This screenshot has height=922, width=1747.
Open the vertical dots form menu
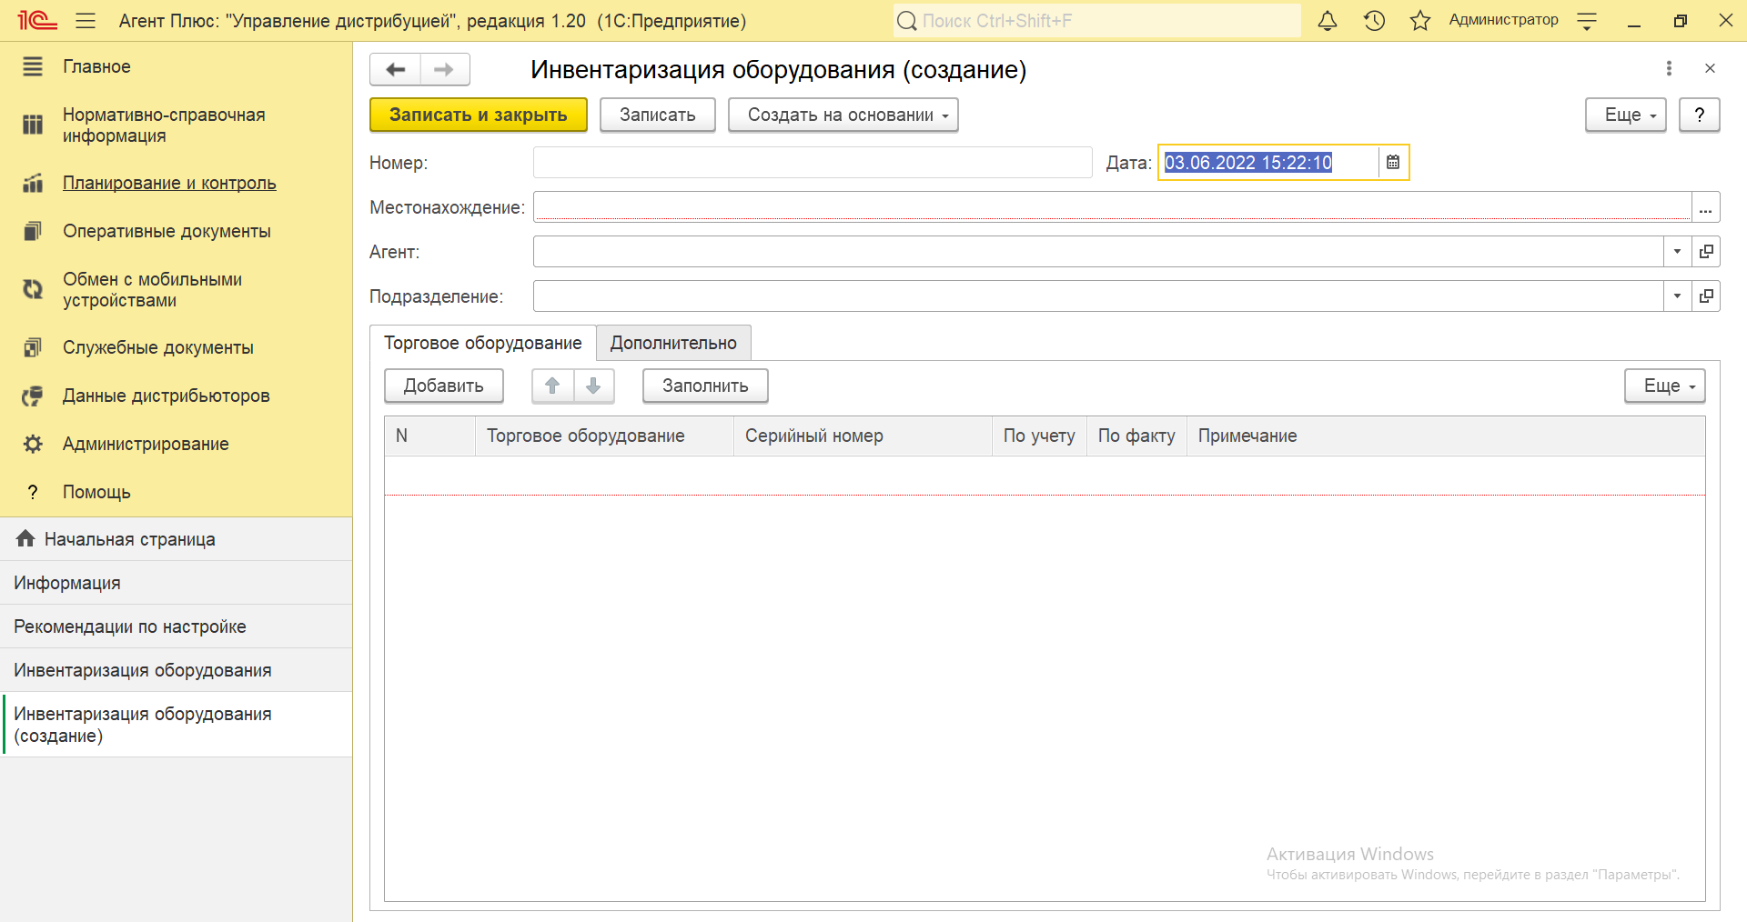point(1669,68)
